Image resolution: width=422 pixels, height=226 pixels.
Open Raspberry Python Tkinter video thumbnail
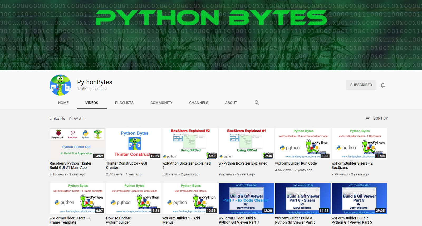pyautogui.click(x=77, y=144)
